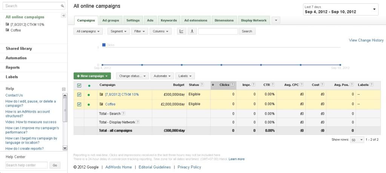Image resolution: width=386 pixels, height=173 pixels.
Task: Click the Avg. Pos. help icon
Action: [x=352, y=85]
